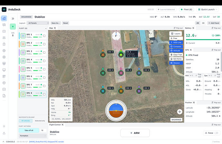The height and width of the screenshot is (144, 222).
Task: Close the Flight Control panel
Action: (x=63, y=125)
